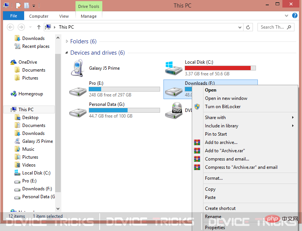Open the Include in library submenu arrow
This screenshot has width=302, height=231.
(293, 125)
